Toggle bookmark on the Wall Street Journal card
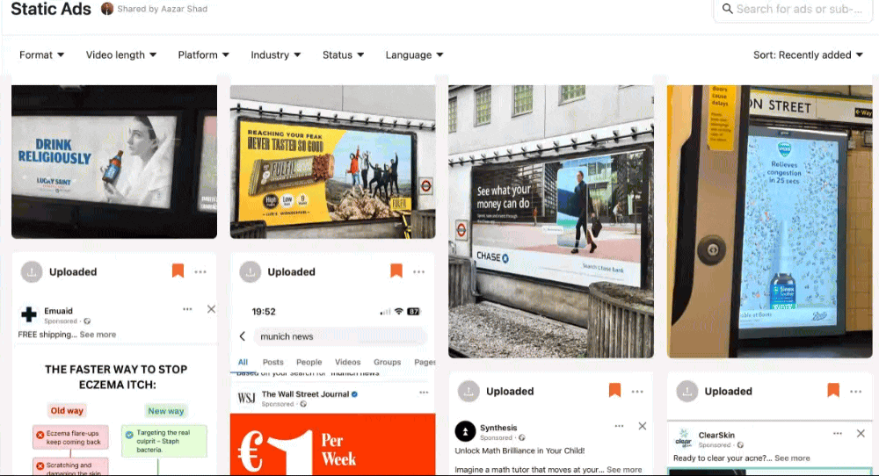Viewport: 879px width, 476px height. (x=396, y=271)
